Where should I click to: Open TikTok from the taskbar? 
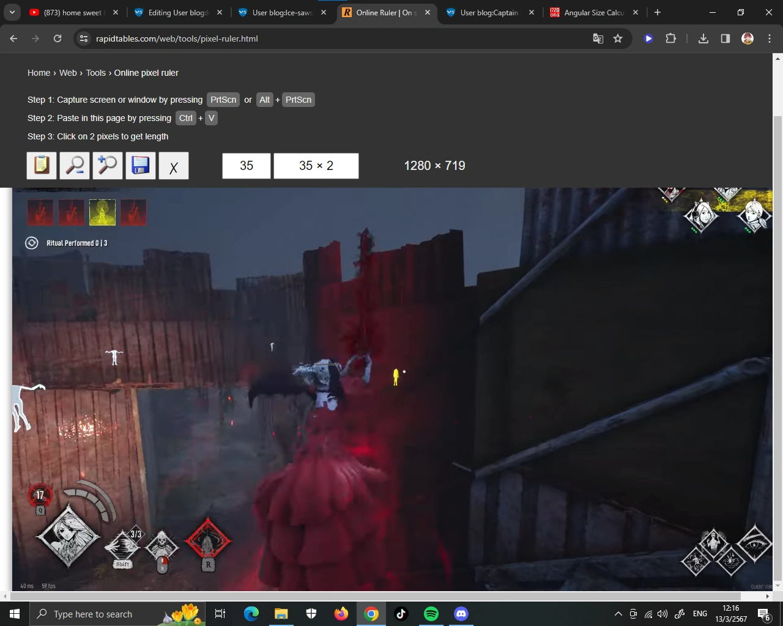pyautogui.click(x=401, y=614)
